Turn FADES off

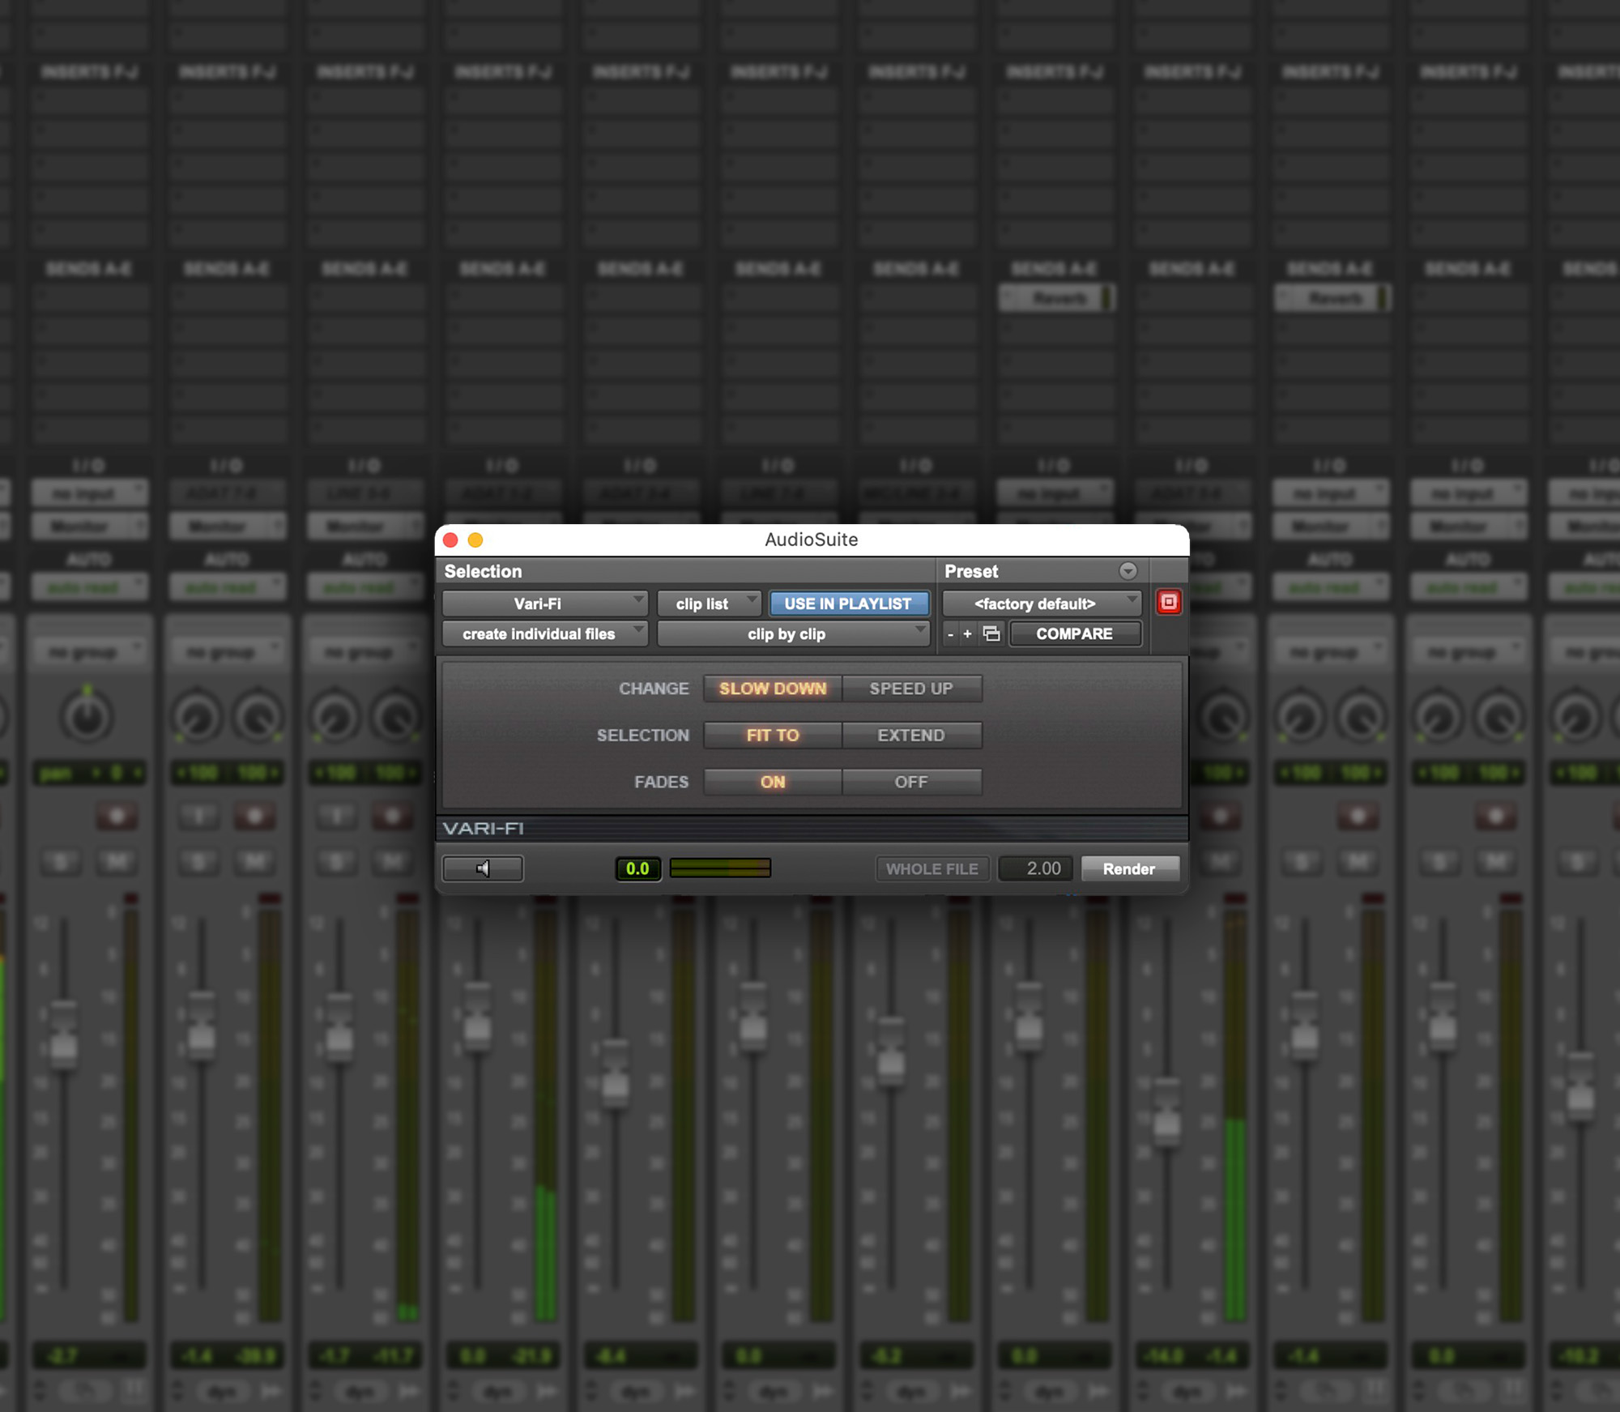912,782
